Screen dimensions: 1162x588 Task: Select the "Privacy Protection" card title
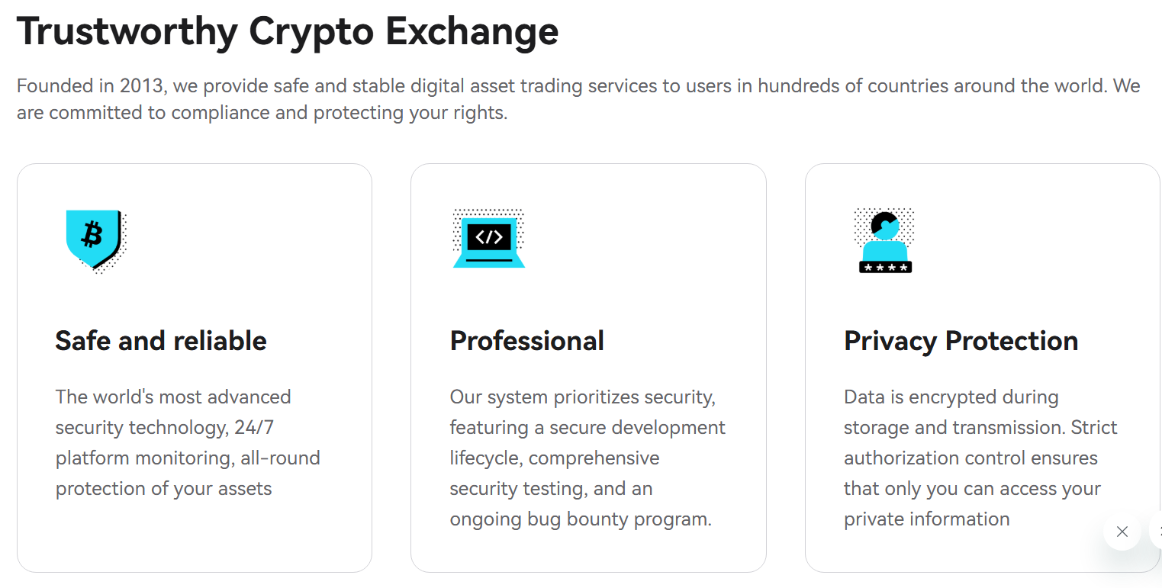pos(961,341)
